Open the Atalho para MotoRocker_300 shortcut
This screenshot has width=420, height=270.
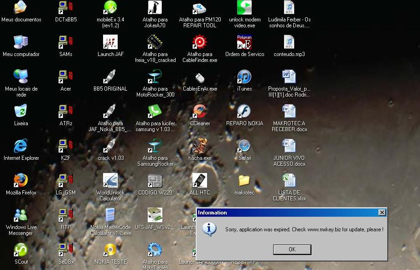point(155,76)
